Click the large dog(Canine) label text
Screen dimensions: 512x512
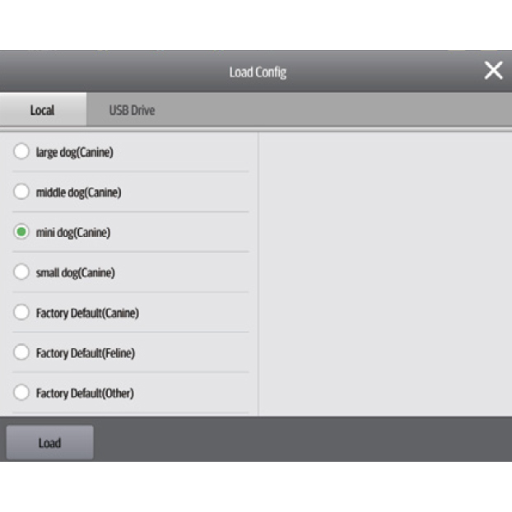click(x=74, y=152)
